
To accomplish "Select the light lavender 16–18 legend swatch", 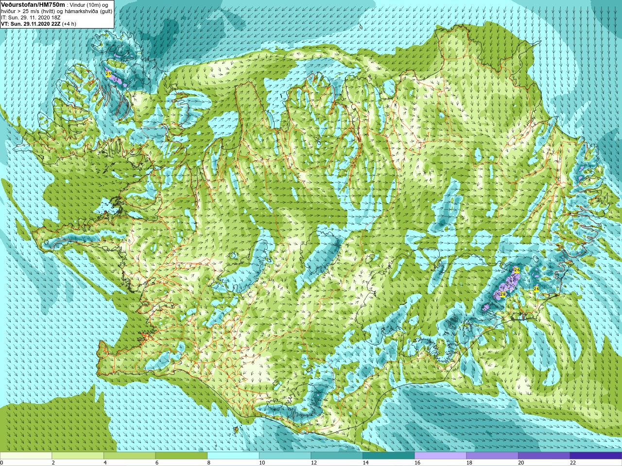I will [x=440, y=456].
